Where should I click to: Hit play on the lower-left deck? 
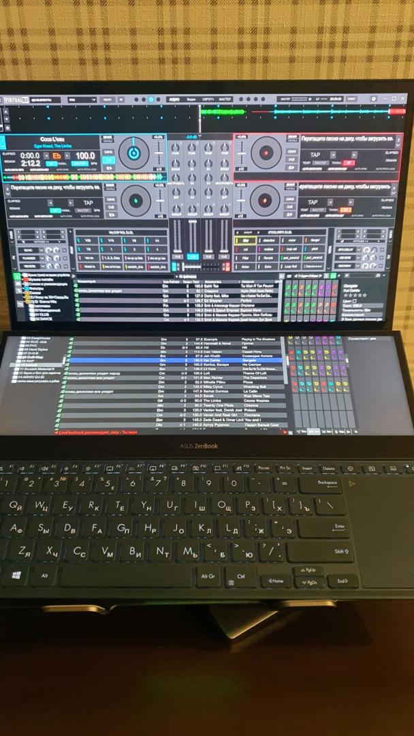[111, 215]
